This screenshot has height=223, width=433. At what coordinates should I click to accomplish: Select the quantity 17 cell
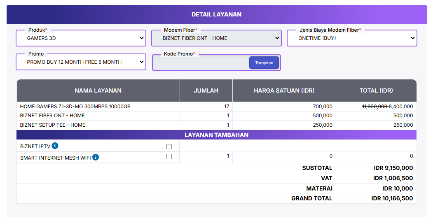point(206,107)
